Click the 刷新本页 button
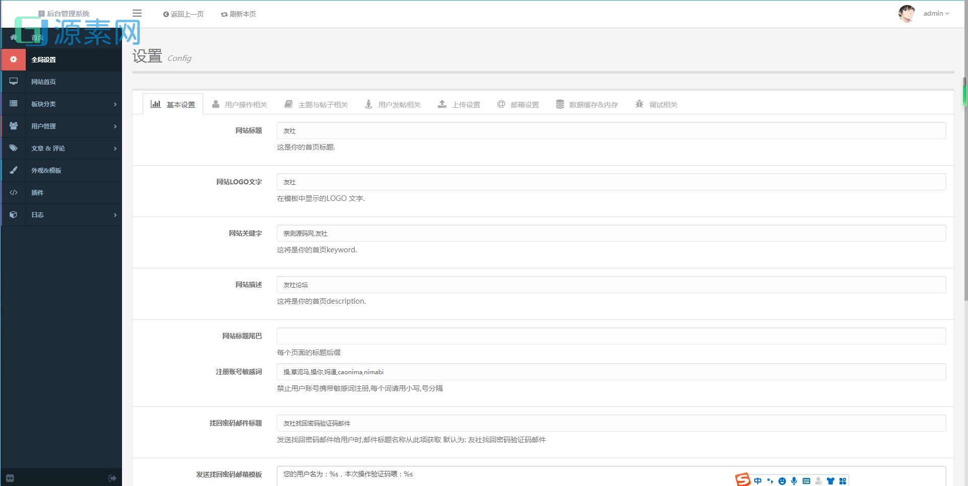Screen dimensions: 968x486 238,14
